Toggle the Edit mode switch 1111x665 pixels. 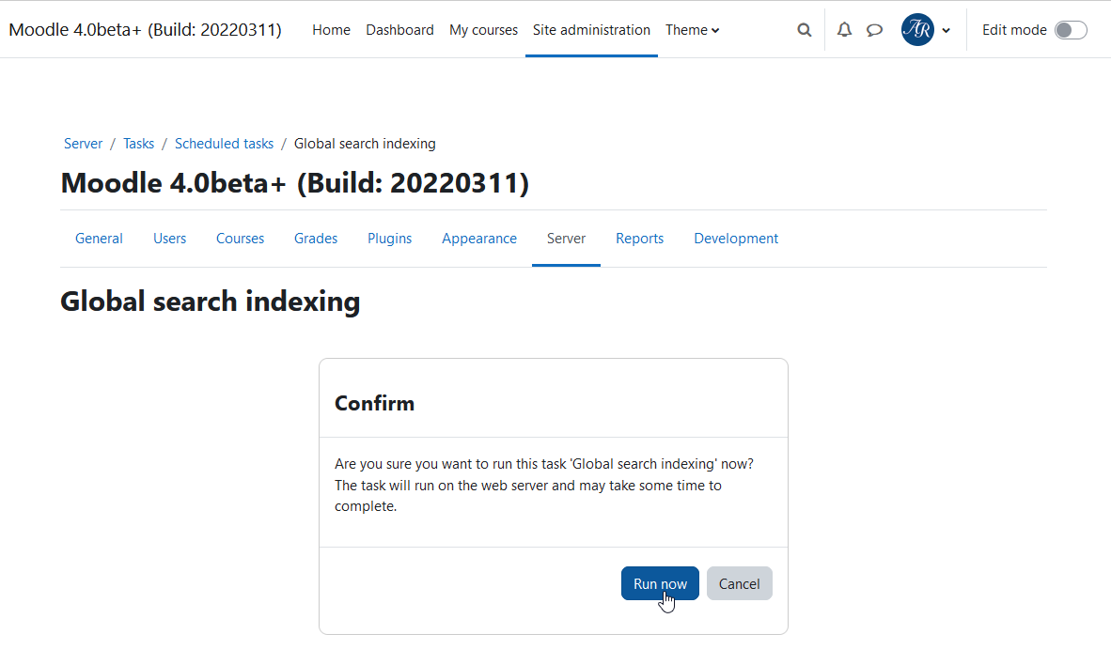pyautogui.click(x=1071, y=30)
